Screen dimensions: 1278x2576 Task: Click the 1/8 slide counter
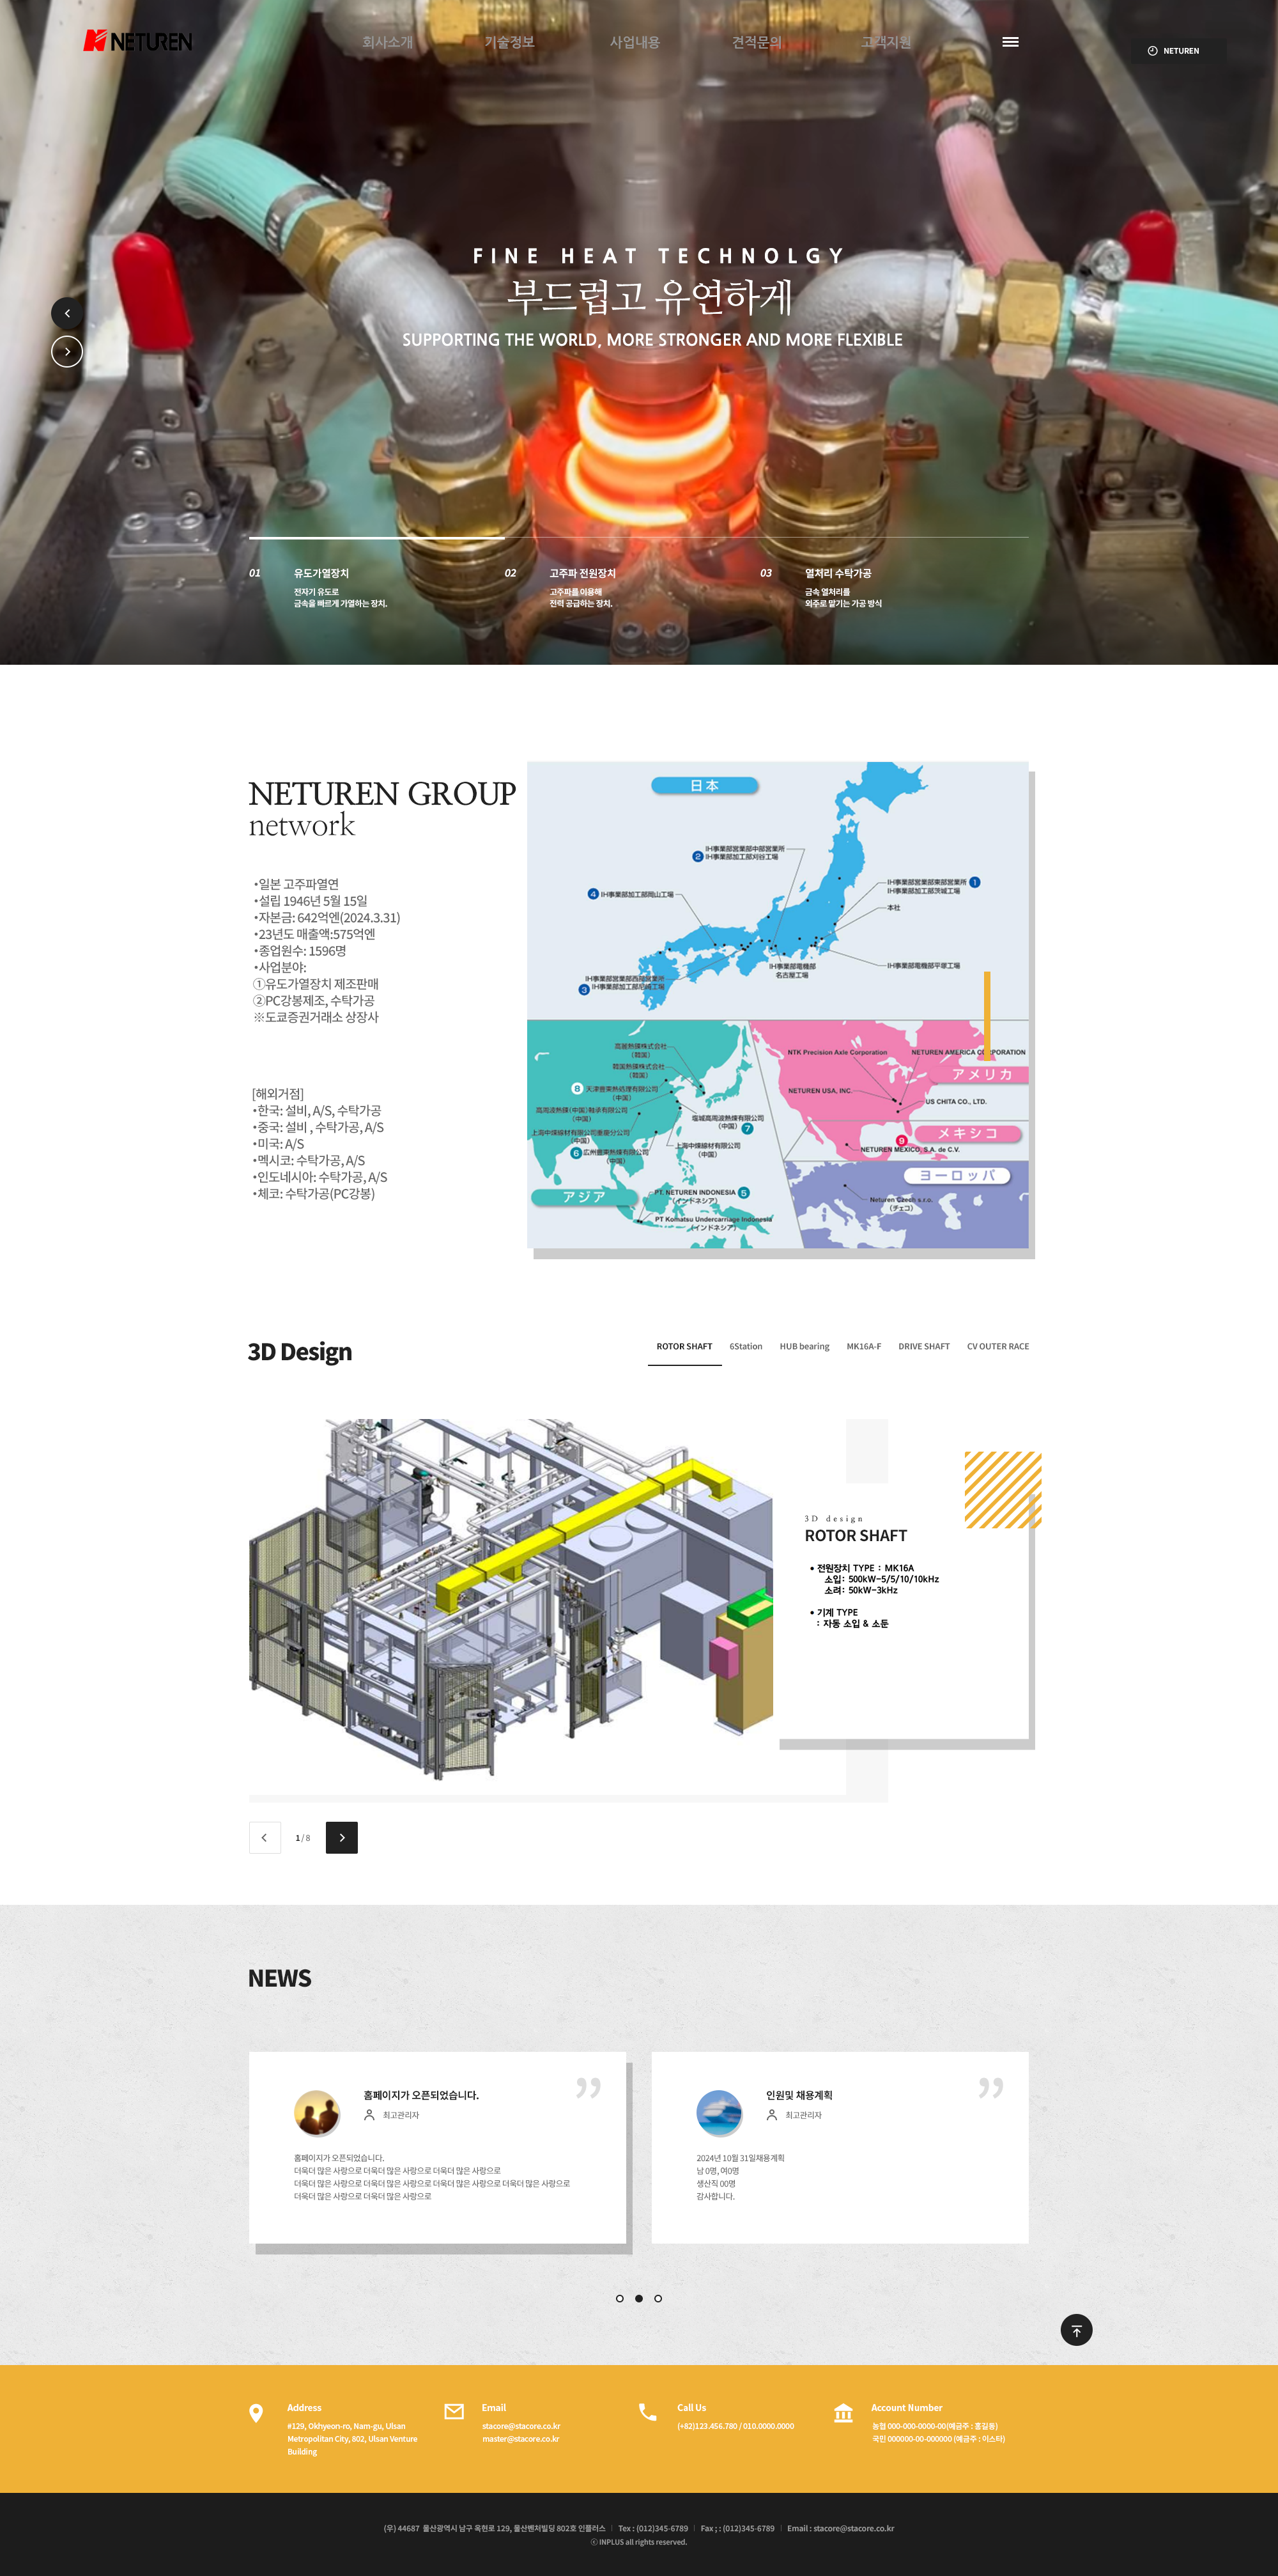click(303, 1838)
